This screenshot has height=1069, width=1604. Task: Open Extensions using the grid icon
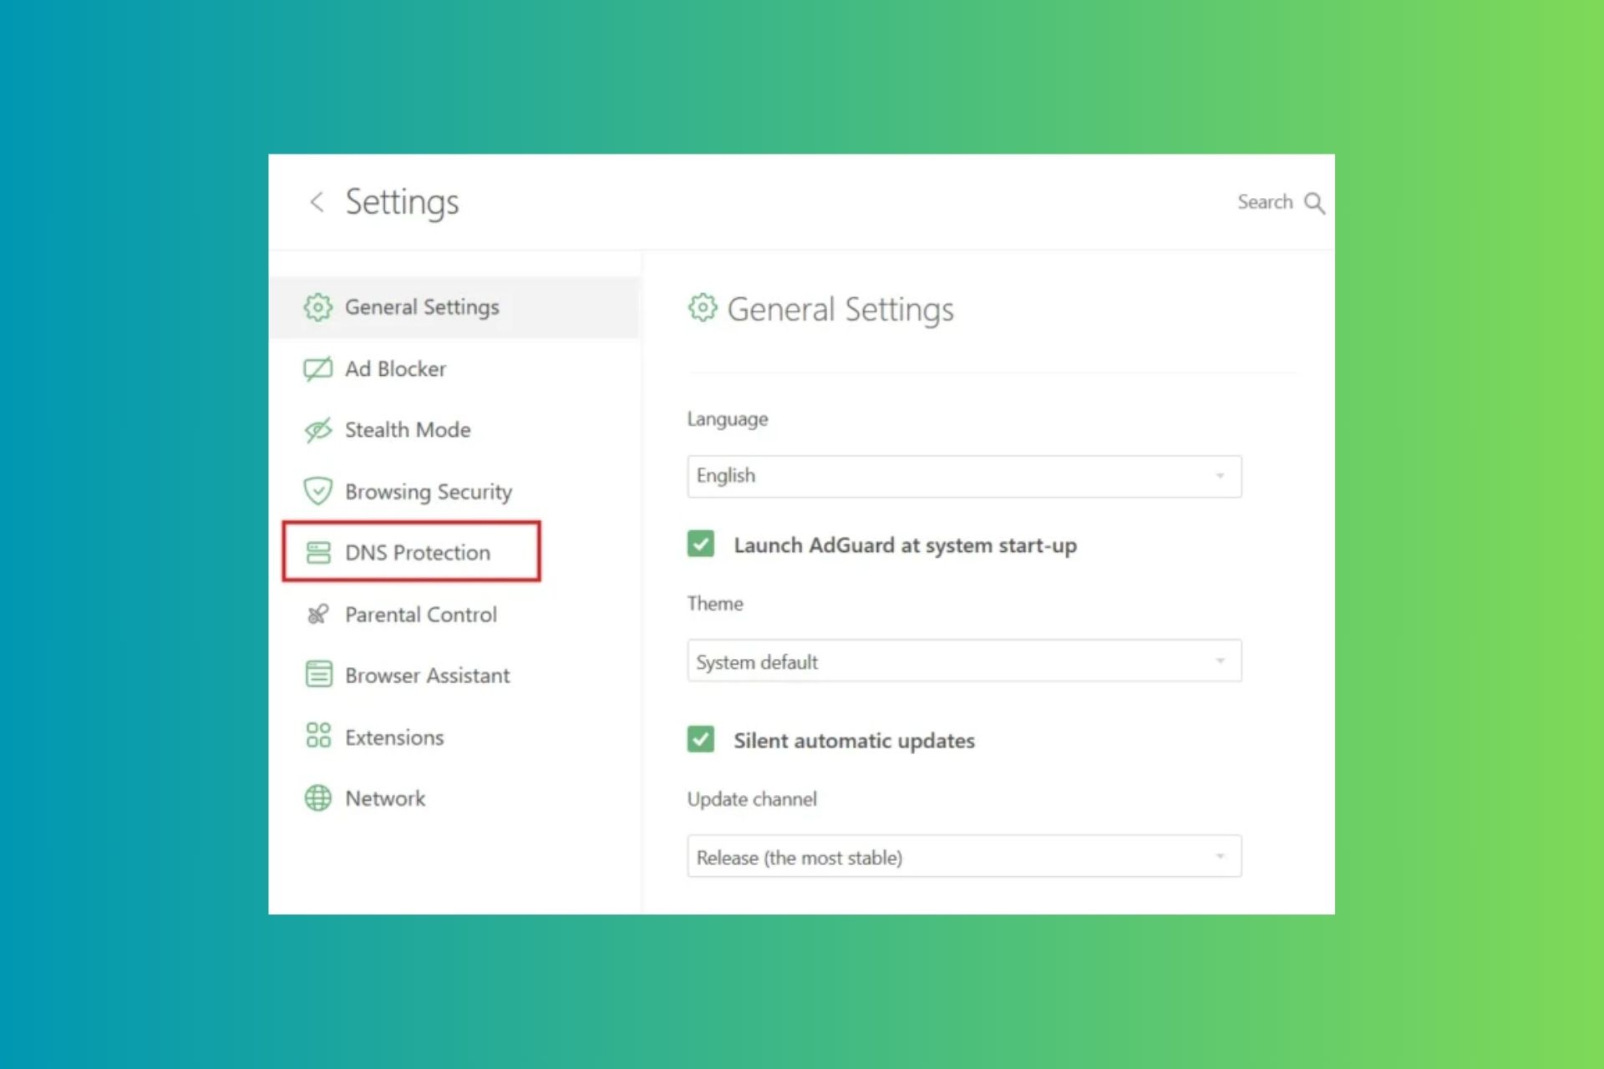click(x=318, y=737)
